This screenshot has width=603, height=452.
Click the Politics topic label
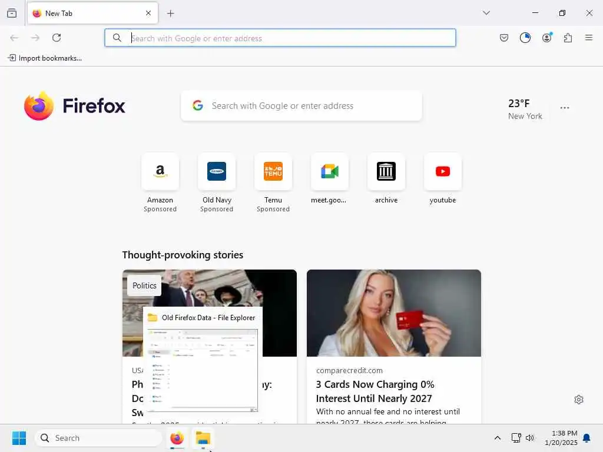click(144, 285)
